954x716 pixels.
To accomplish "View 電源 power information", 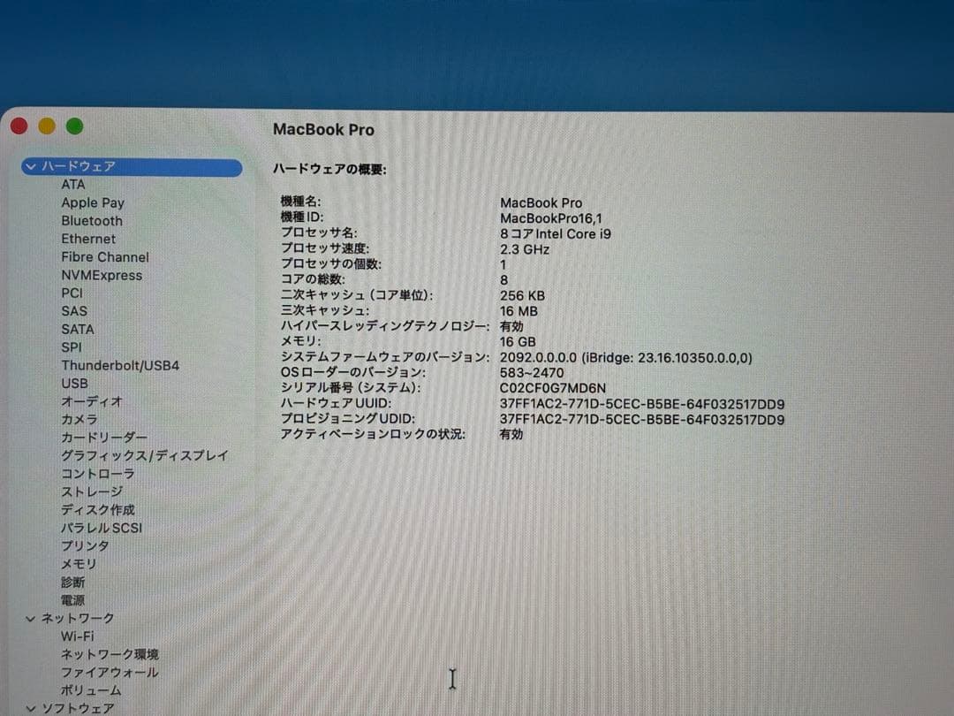I will [72, 599].
